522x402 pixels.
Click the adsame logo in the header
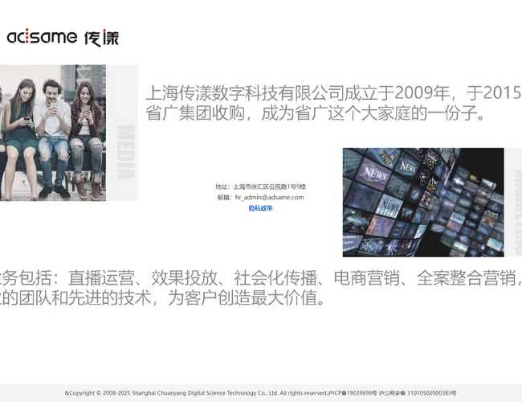click(42, 37)
